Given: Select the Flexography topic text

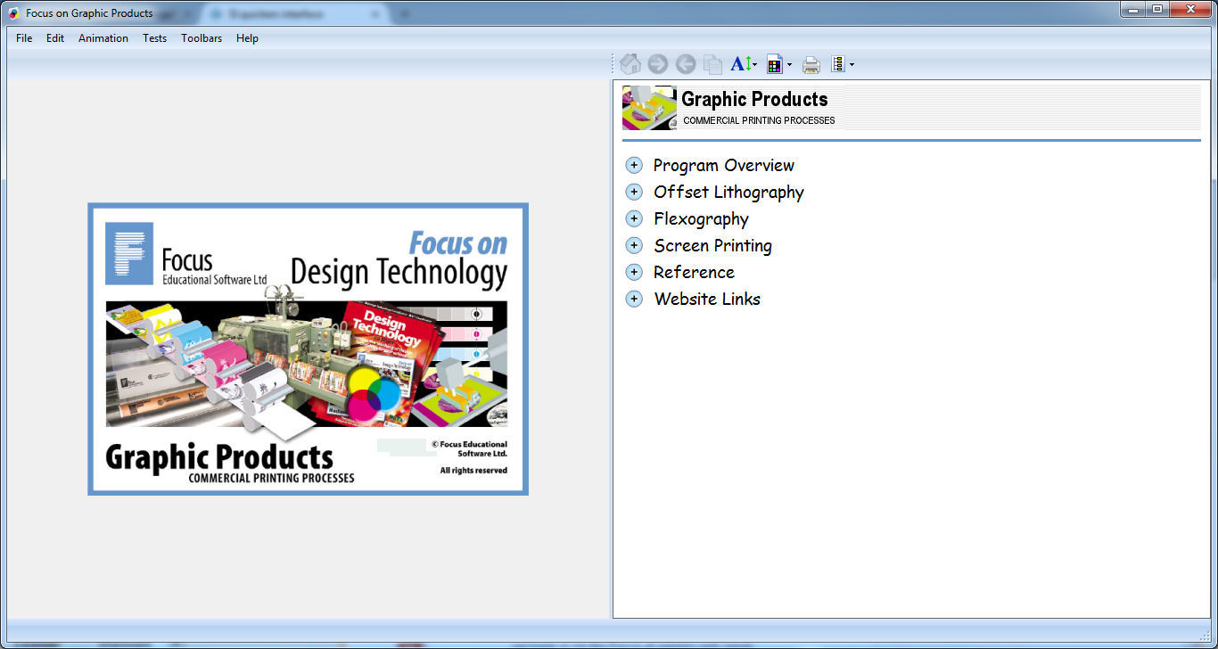Looking at the screenshot, I should (701, 218).
